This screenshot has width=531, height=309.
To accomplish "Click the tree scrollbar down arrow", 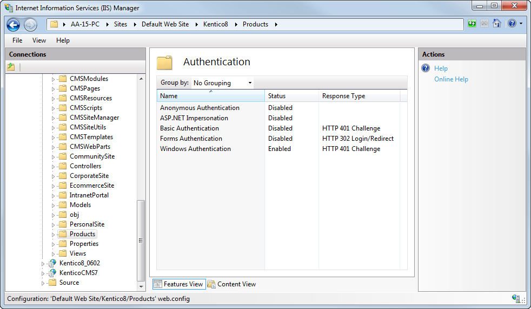I will tap(141, 286).
